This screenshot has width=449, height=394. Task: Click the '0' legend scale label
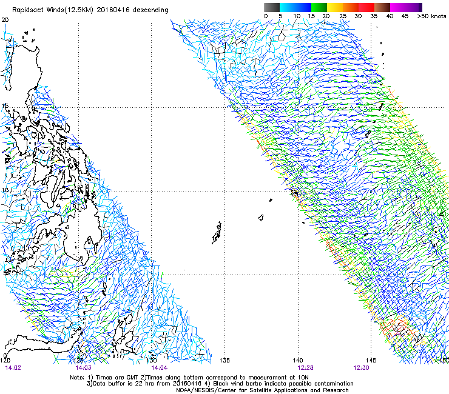click(x=266, y=16)
